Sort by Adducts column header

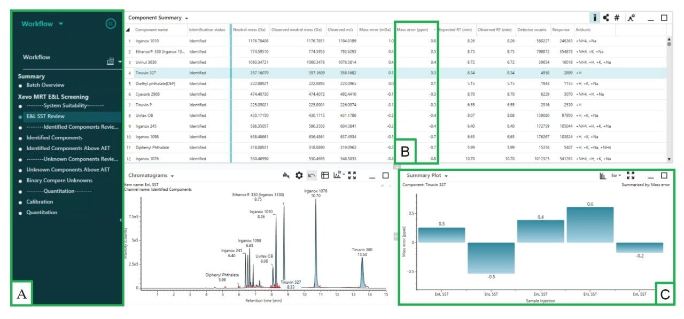583,30
